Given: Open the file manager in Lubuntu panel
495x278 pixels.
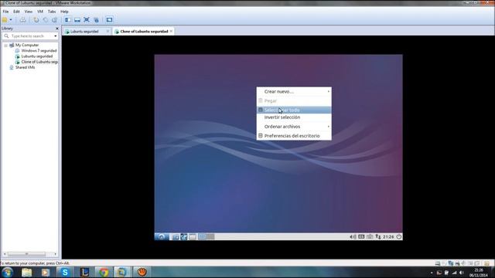Looking at the screenshot, I should tap(176, 237).
